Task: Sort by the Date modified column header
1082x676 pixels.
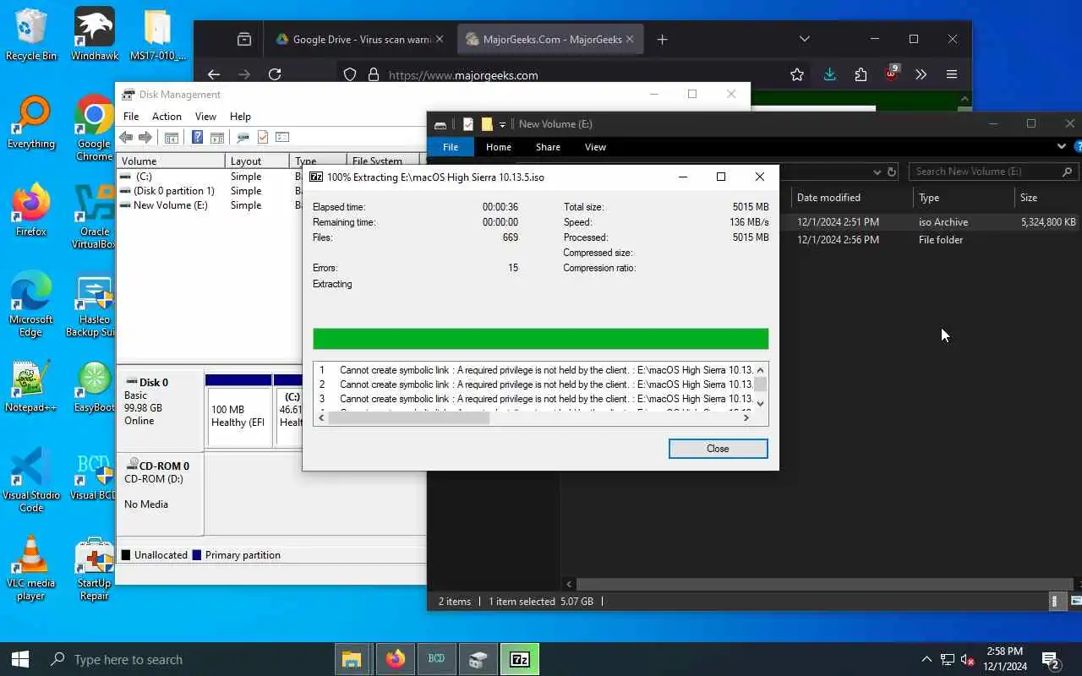Action: coord(851,198)
